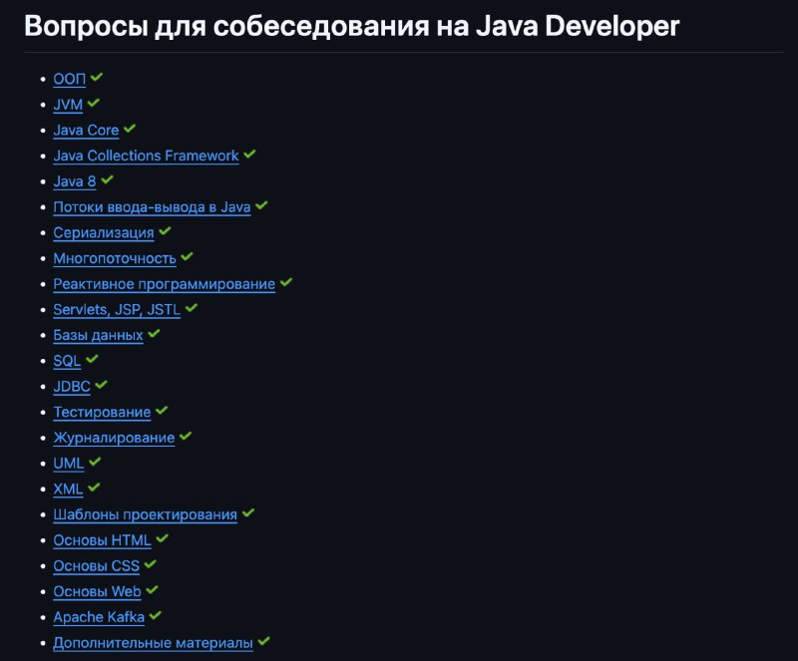Screen dimensions: 798x661
Task: Click the checkmark after Дополнительные материалы
Action: 264,641
